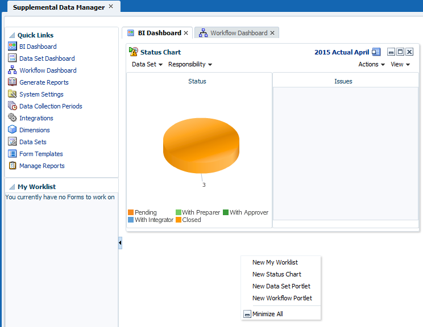Screen dimensions: 423x327
Task: Expand the Data Set dropdown menu
Action: pyautogui.click(x=147, y=64)
